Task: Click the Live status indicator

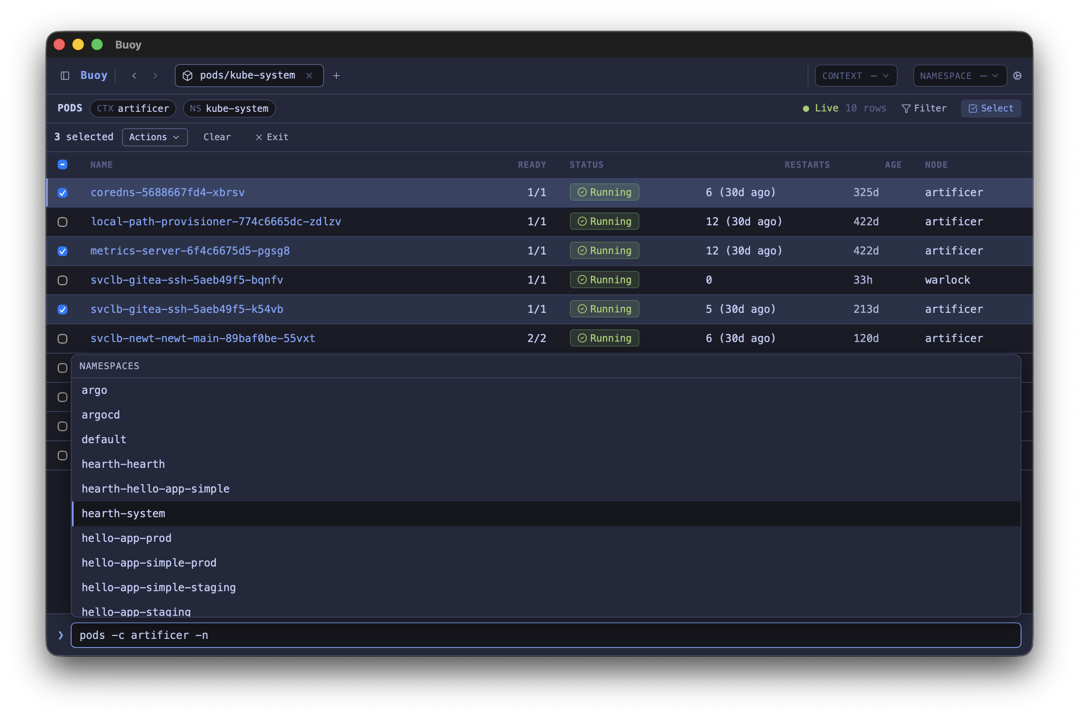Action: pyautogui.click(x=821, y=109)
